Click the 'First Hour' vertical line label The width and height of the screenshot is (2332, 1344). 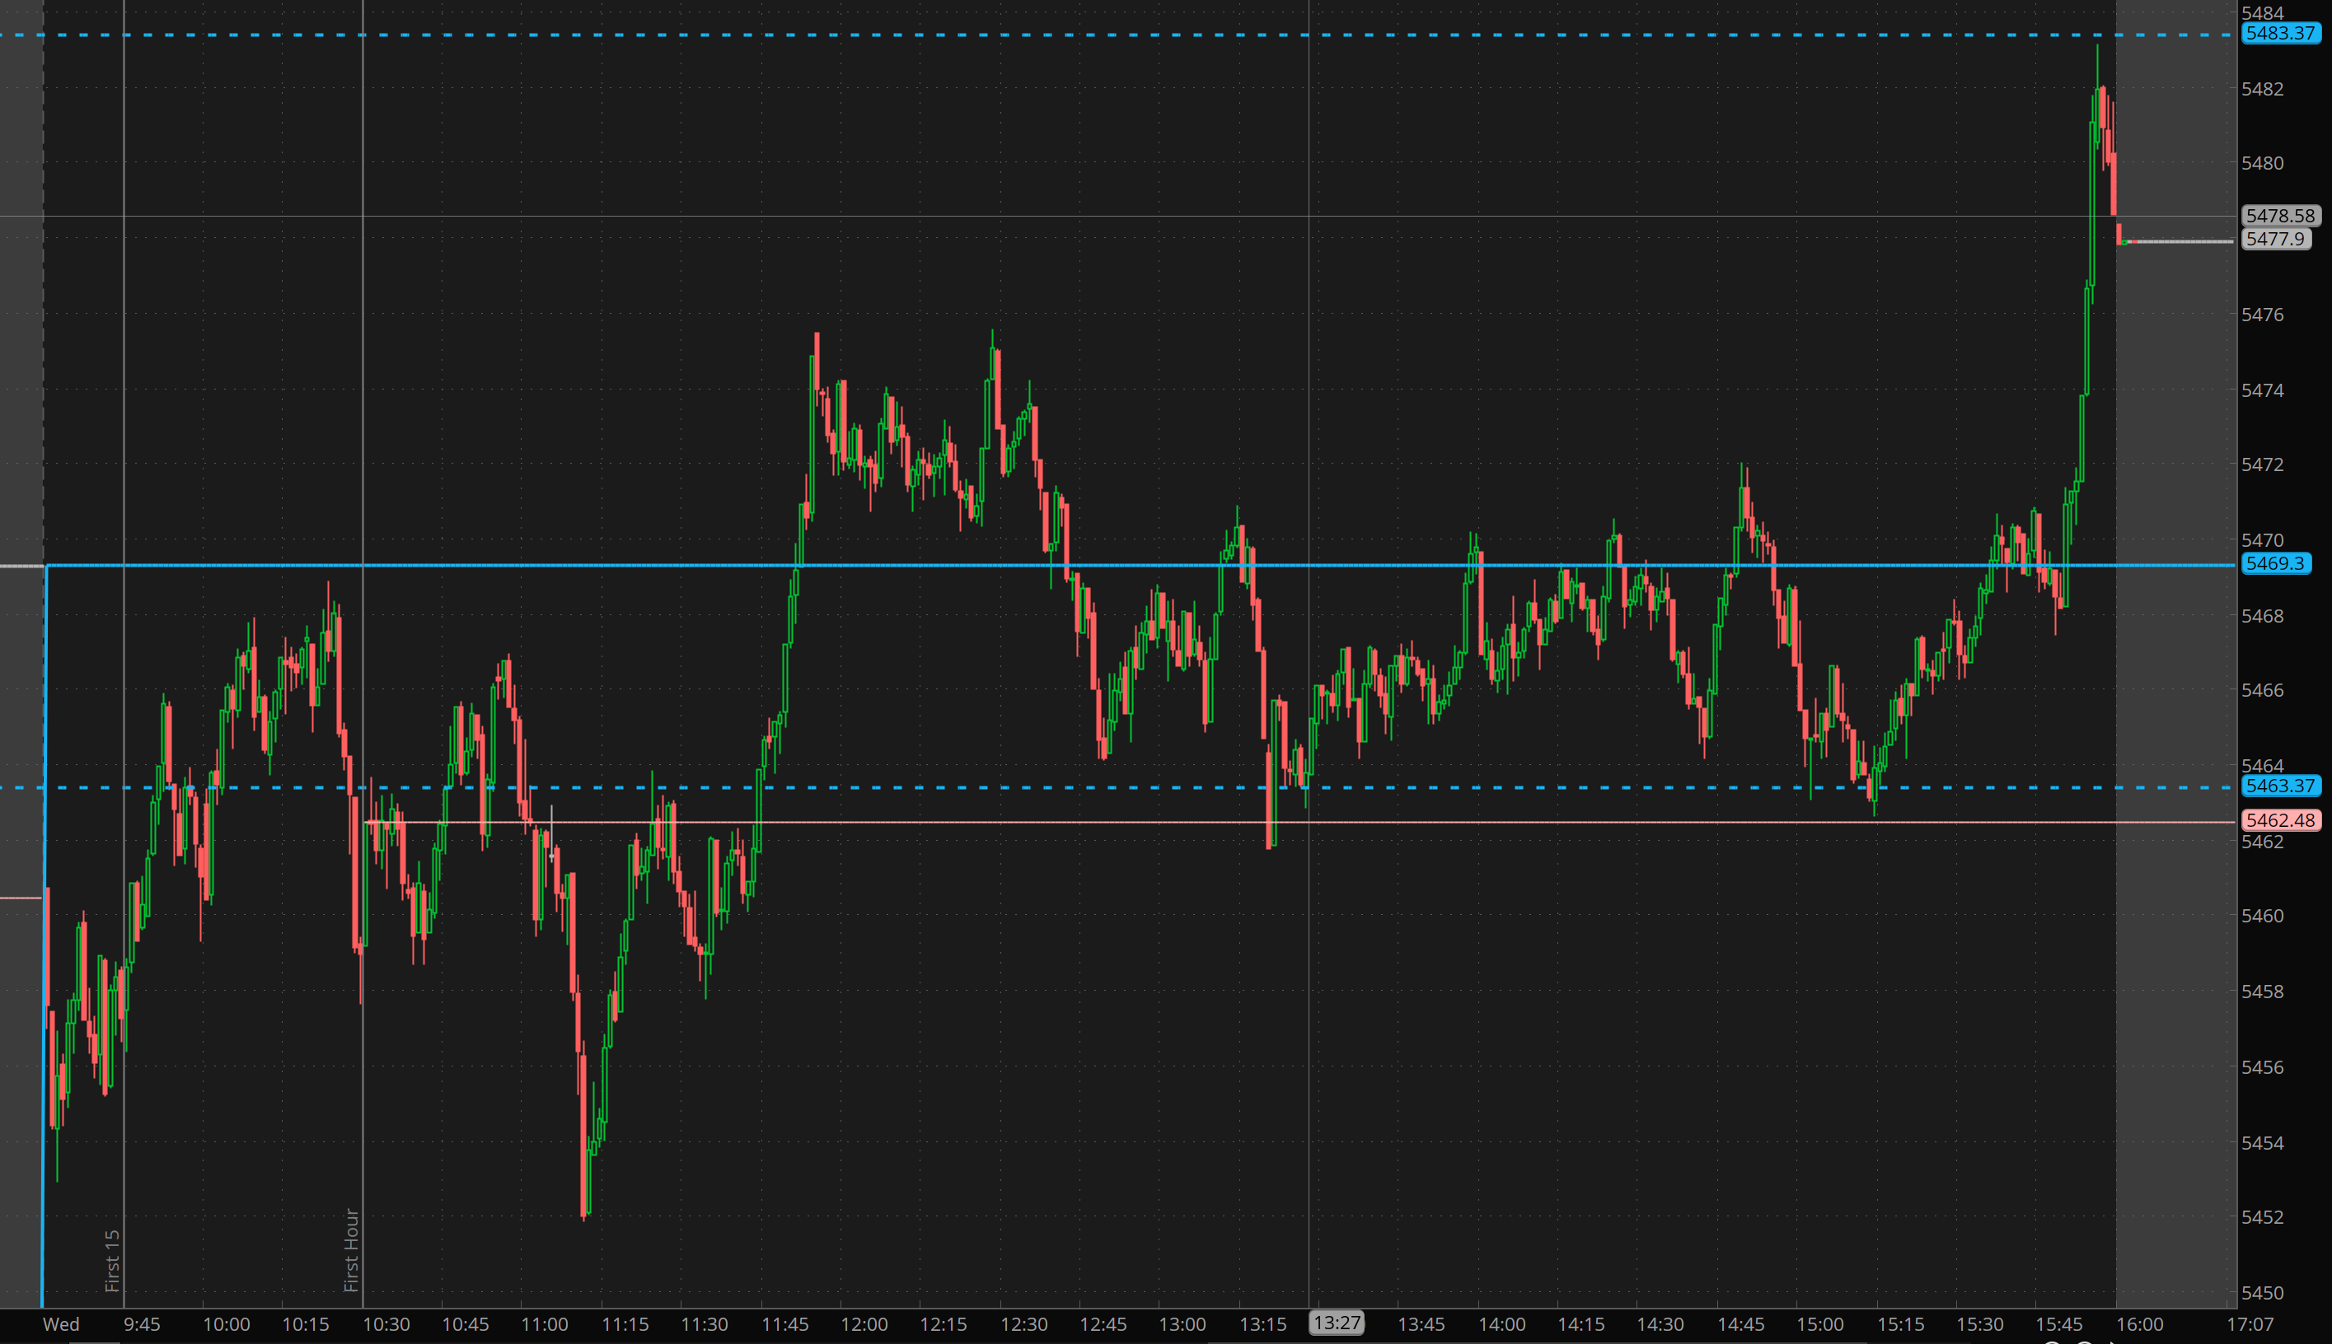[351, 1249]
